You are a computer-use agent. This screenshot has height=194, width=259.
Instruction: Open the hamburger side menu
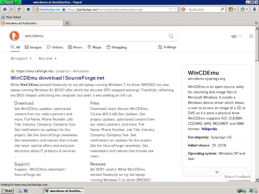click(x=251, y=36)
